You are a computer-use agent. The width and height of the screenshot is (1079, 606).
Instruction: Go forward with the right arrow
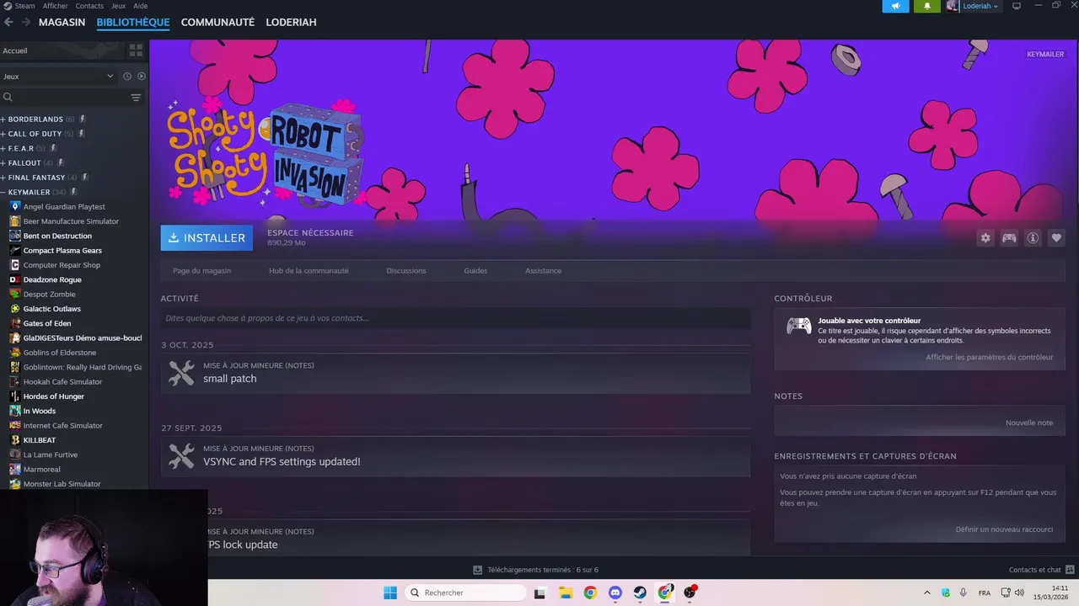tap(26, 22)
